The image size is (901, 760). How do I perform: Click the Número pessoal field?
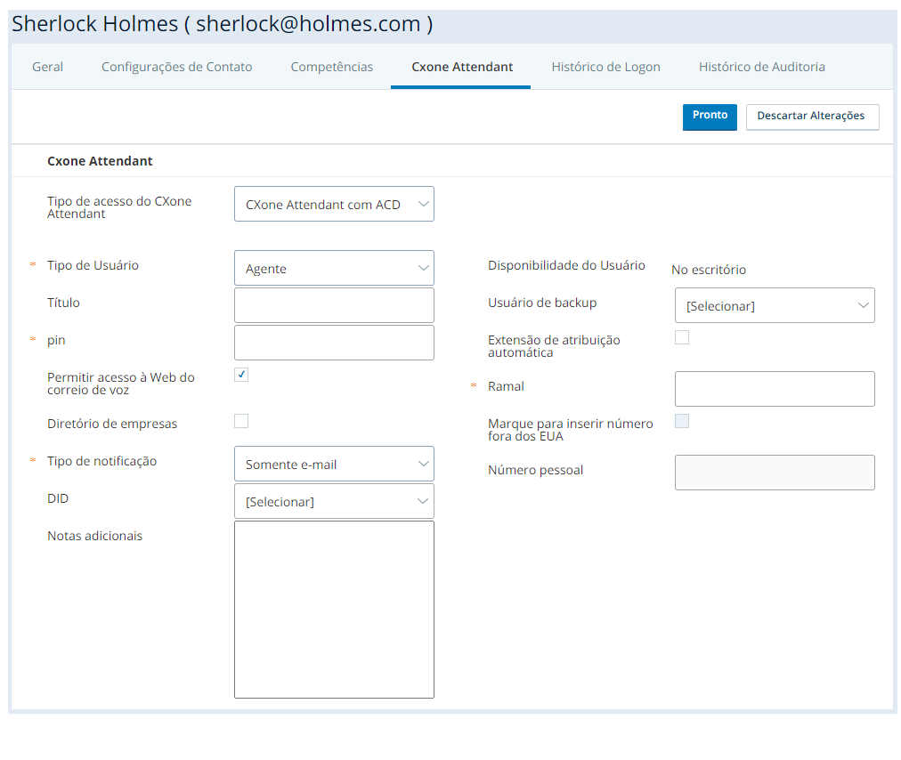click(x=775, y=473)
